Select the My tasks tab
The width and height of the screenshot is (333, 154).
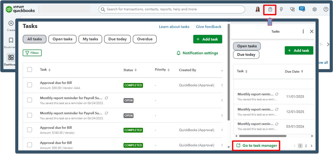pyautogui.click(x=90, y=39)
